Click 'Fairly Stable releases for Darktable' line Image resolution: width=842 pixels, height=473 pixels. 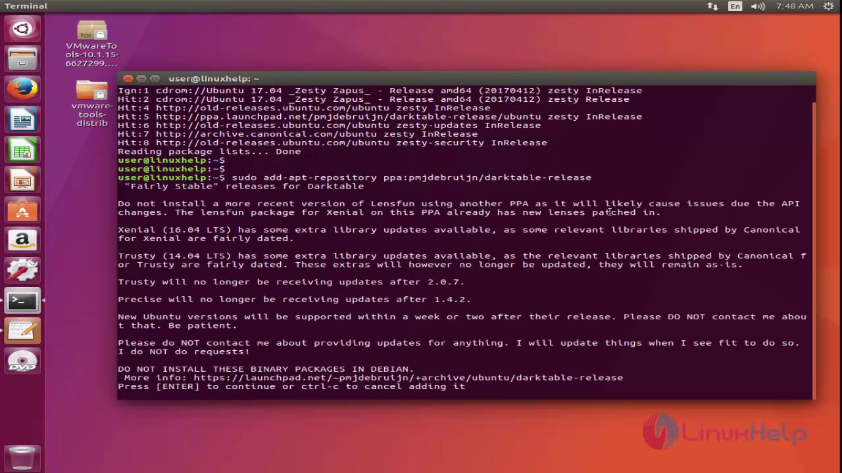pos(244,186)
